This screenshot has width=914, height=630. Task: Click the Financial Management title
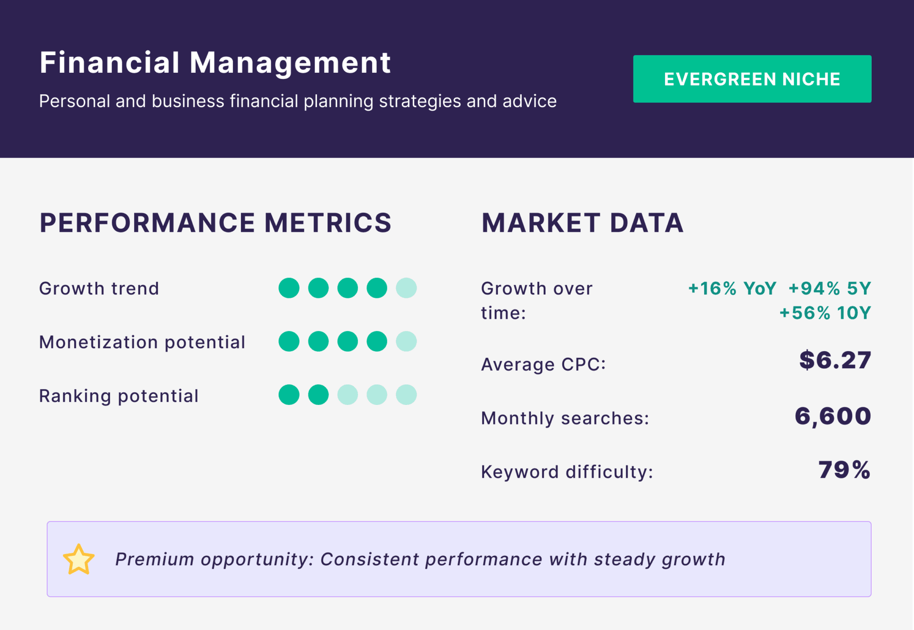[215, 63]
